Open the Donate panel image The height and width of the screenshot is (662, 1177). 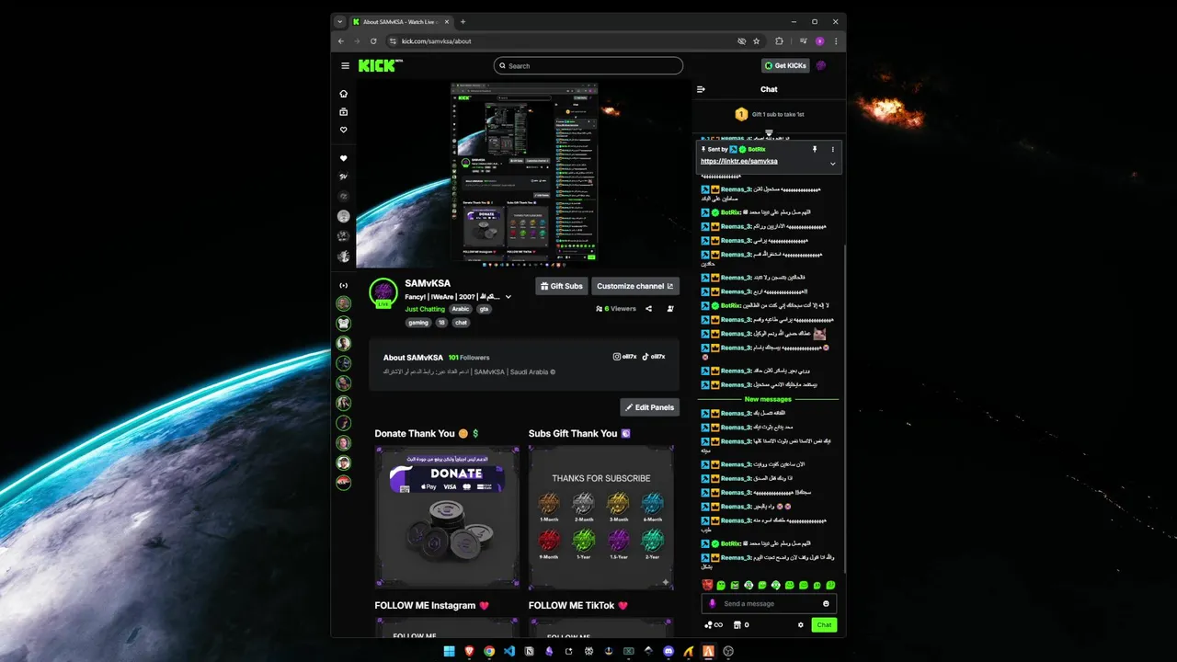[447, 517]
